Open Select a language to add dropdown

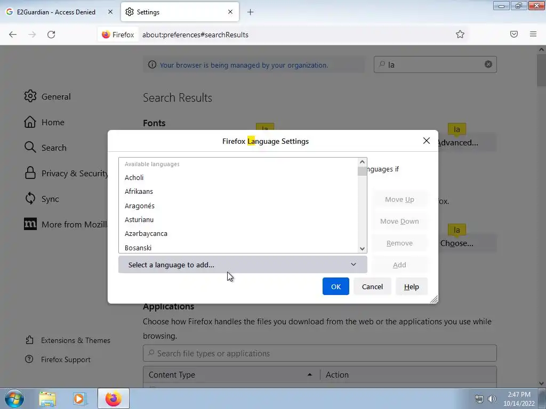243,265
